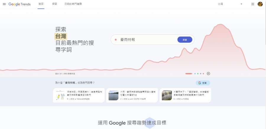266x129 pixels.
Task: Click the third article thumbnail image
Action: pos(167,95)
